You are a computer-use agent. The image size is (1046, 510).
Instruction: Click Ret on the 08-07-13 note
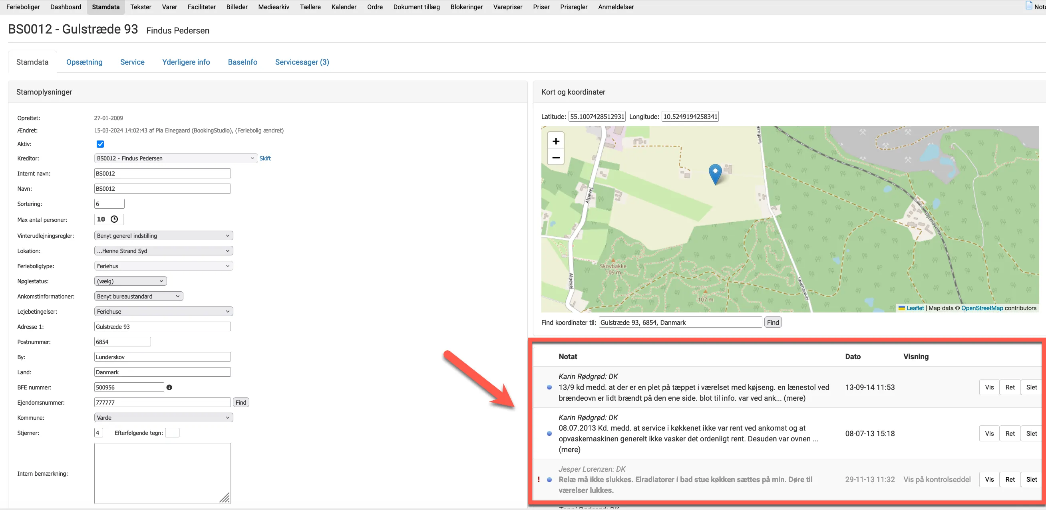(1010, 433)
